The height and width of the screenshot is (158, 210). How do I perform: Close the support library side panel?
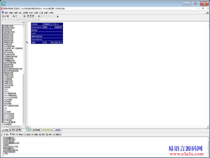(x=24, y=23)
